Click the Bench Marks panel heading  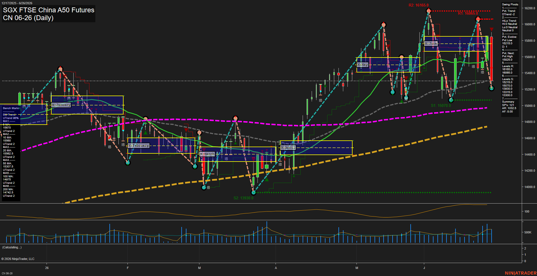click(11, 108)
